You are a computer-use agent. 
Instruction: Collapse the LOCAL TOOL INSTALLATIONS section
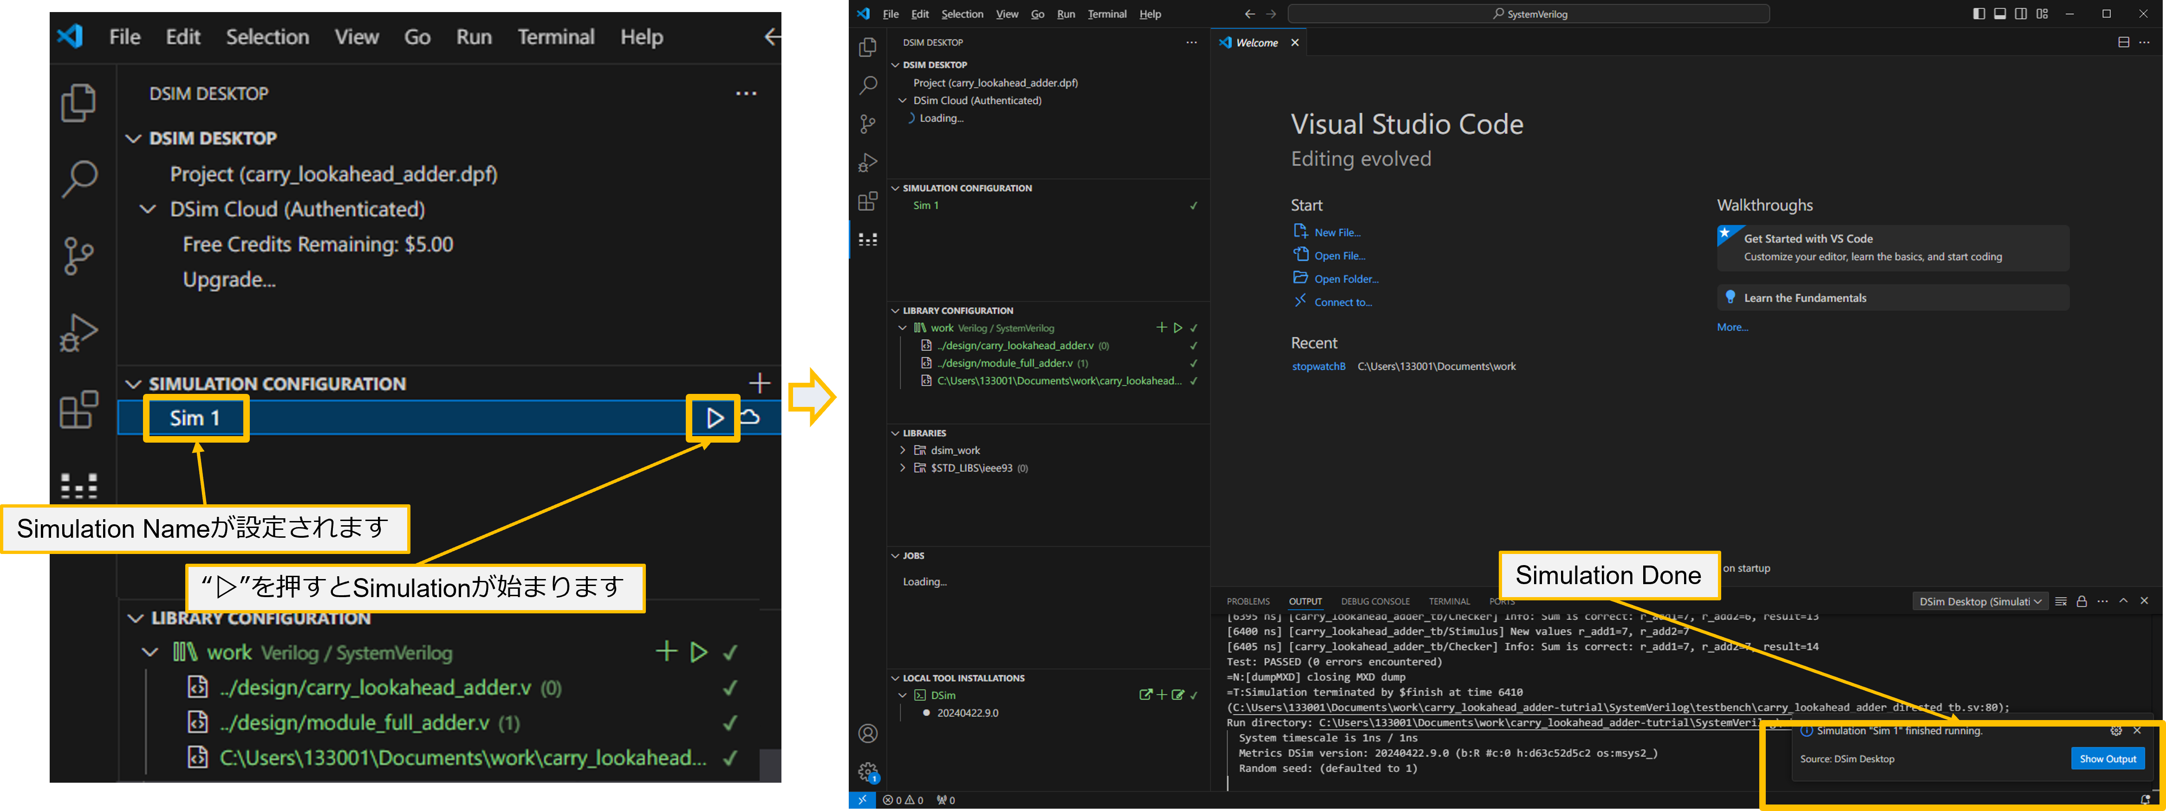pyautogui.click(x=896, y=678)
